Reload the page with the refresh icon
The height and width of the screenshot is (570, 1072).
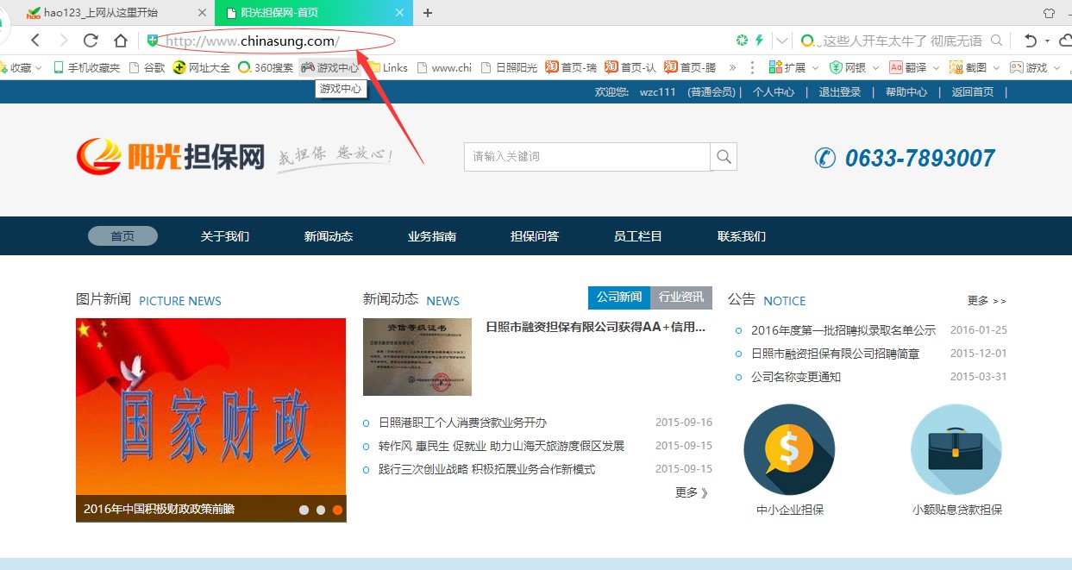(x=91, y=41)
